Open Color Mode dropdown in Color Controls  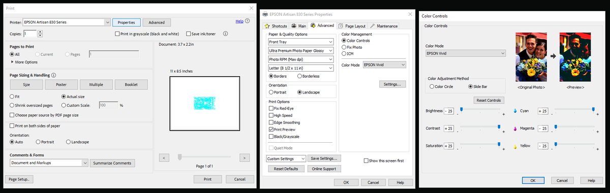click(x=466, y=53)
